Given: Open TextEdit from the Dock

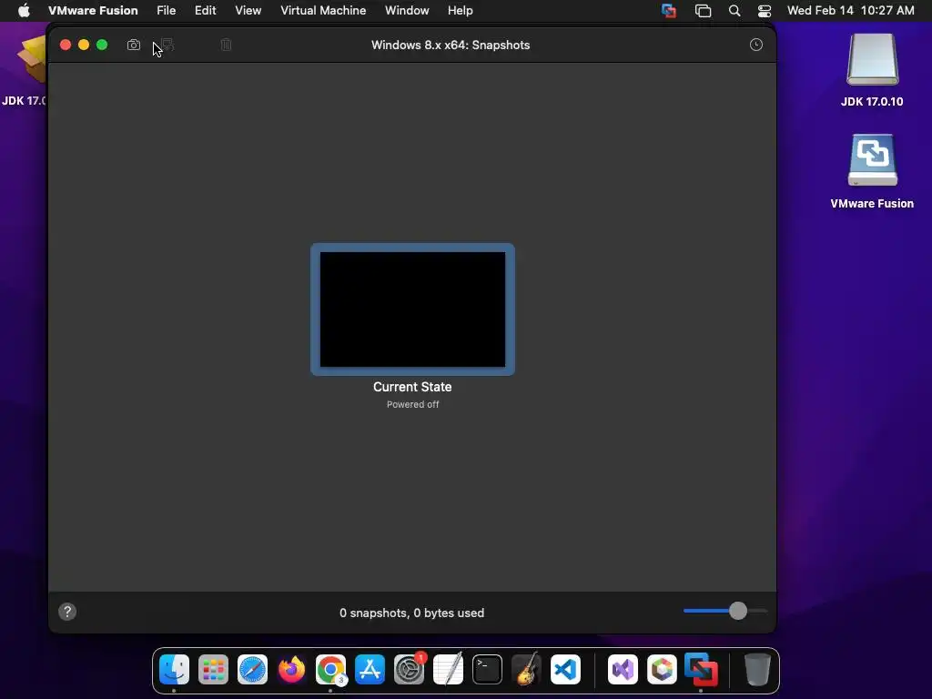Looking at the screenshot, I should point(448,670).
